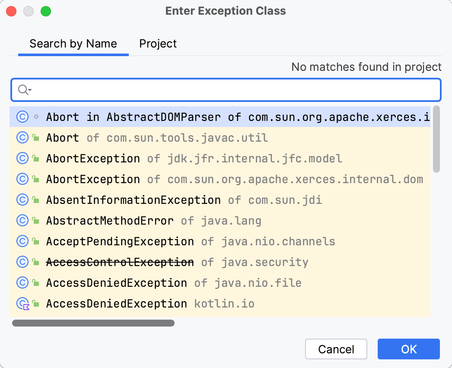This screenshot has height=368, width=452.
Task: Click the search magnifier icon in field
Action: pyautogui.click(x=25, y=90)
